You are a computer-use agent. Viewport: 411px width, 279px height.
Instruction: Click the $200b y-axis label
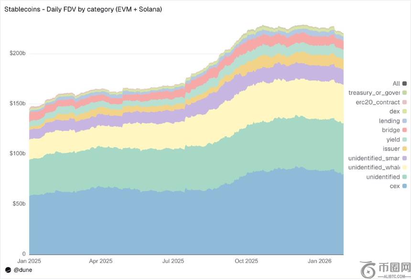click(x=18, y=53)
